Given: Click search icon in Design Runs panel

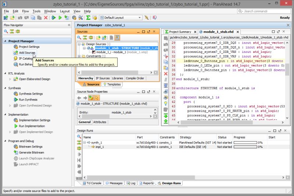Looking at the screenshot, I should click(x=79, y=137).
